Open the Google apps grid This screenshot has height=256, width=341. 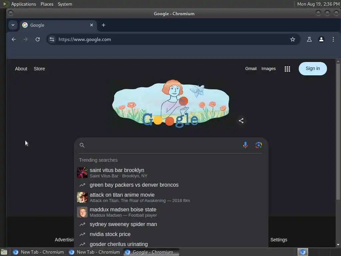(x=287, y=69)
